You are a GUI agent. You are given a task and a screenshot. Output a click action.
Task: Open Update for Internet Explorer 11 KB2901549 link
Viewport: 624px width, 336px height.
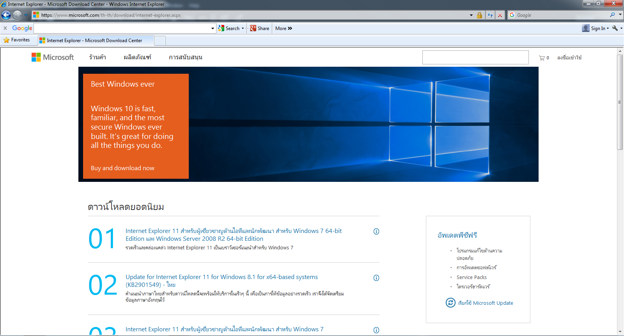[x=222, y=281]
